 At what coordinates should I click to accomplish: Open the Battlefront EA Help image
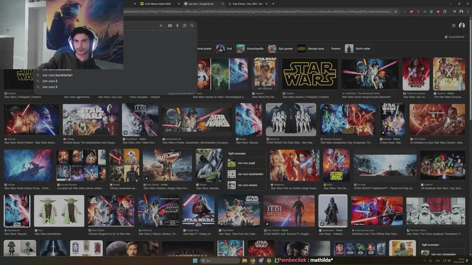coord(385,165)
